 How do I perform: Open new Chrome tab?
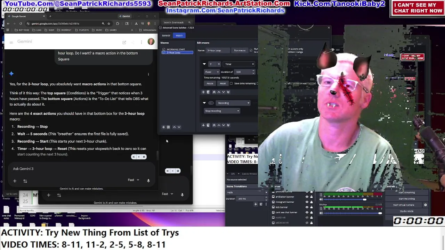(x=50, y=16)
